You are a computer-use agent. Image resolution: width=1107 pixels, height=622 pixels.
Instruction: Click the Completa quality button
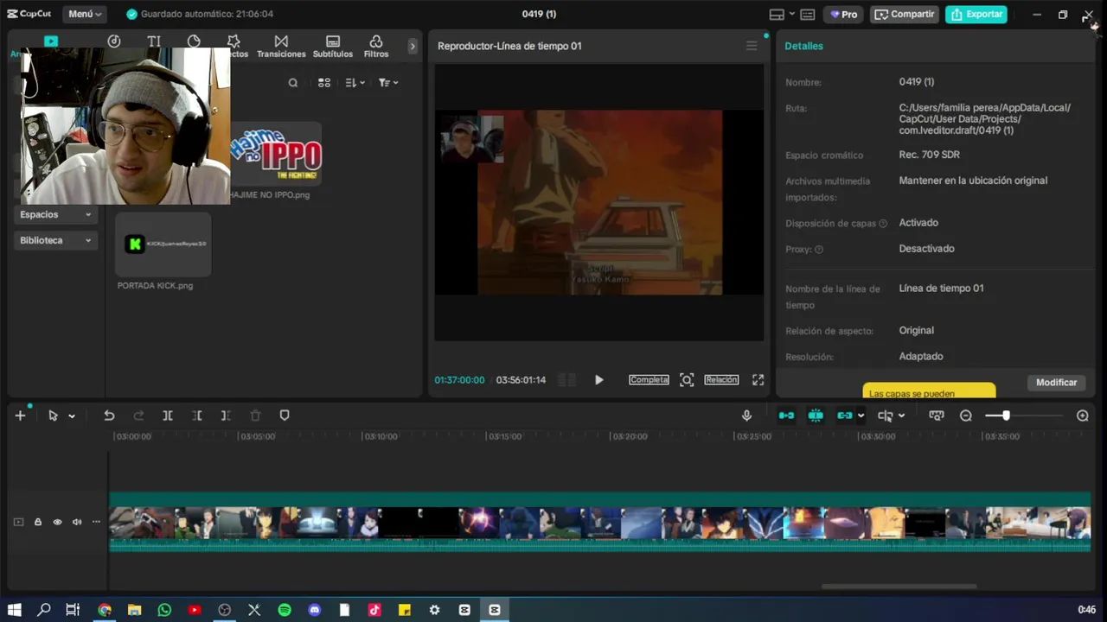[x=649, y=380]
